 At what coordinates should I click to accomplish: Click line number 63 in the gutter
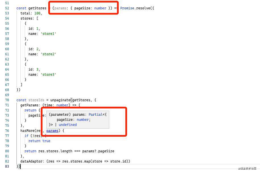[x=7, y=64]
